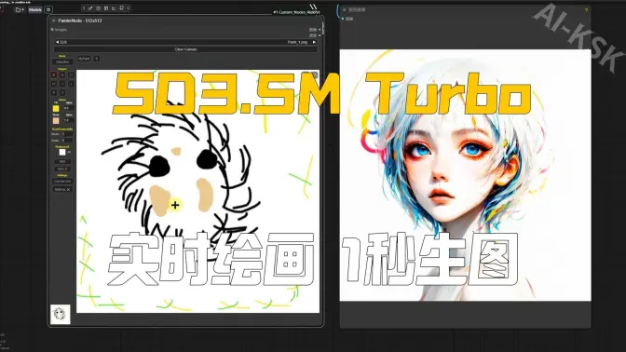The width and height of the screenshot is (626, 352).
Task: Click the Stroke alpha value field
Action: click(69, 120)
